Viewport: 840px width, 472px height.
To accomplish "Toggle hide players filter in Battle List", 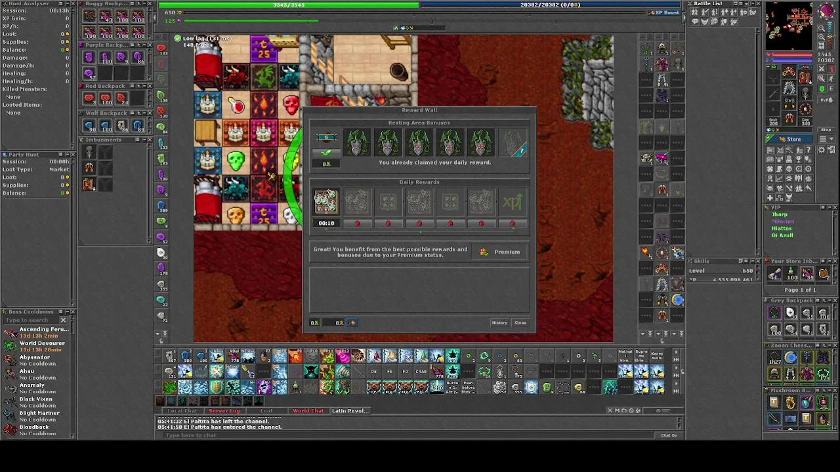I will click(x=694, y=12).
